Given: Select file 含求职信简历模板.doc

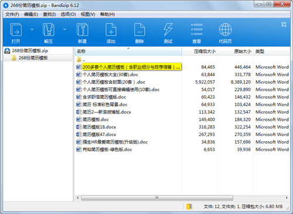Looking at the screenshot, I should click(x=104, y=97).
